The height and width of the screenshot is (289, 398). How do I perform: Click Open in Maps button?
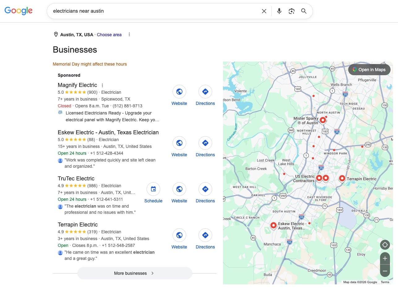[x=369, y=70]
